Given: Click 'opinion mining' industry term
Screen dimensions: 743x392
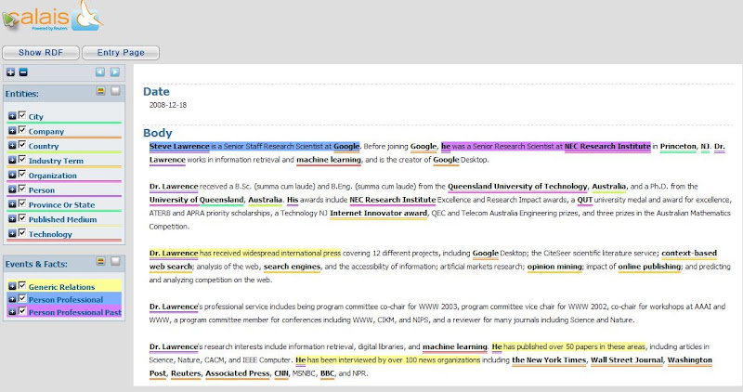Looking at the screenshot, I should click(x=554, y=267).
